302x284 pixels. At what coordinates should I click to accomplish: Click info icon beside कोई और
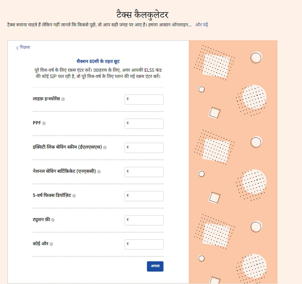pos(51,244)
